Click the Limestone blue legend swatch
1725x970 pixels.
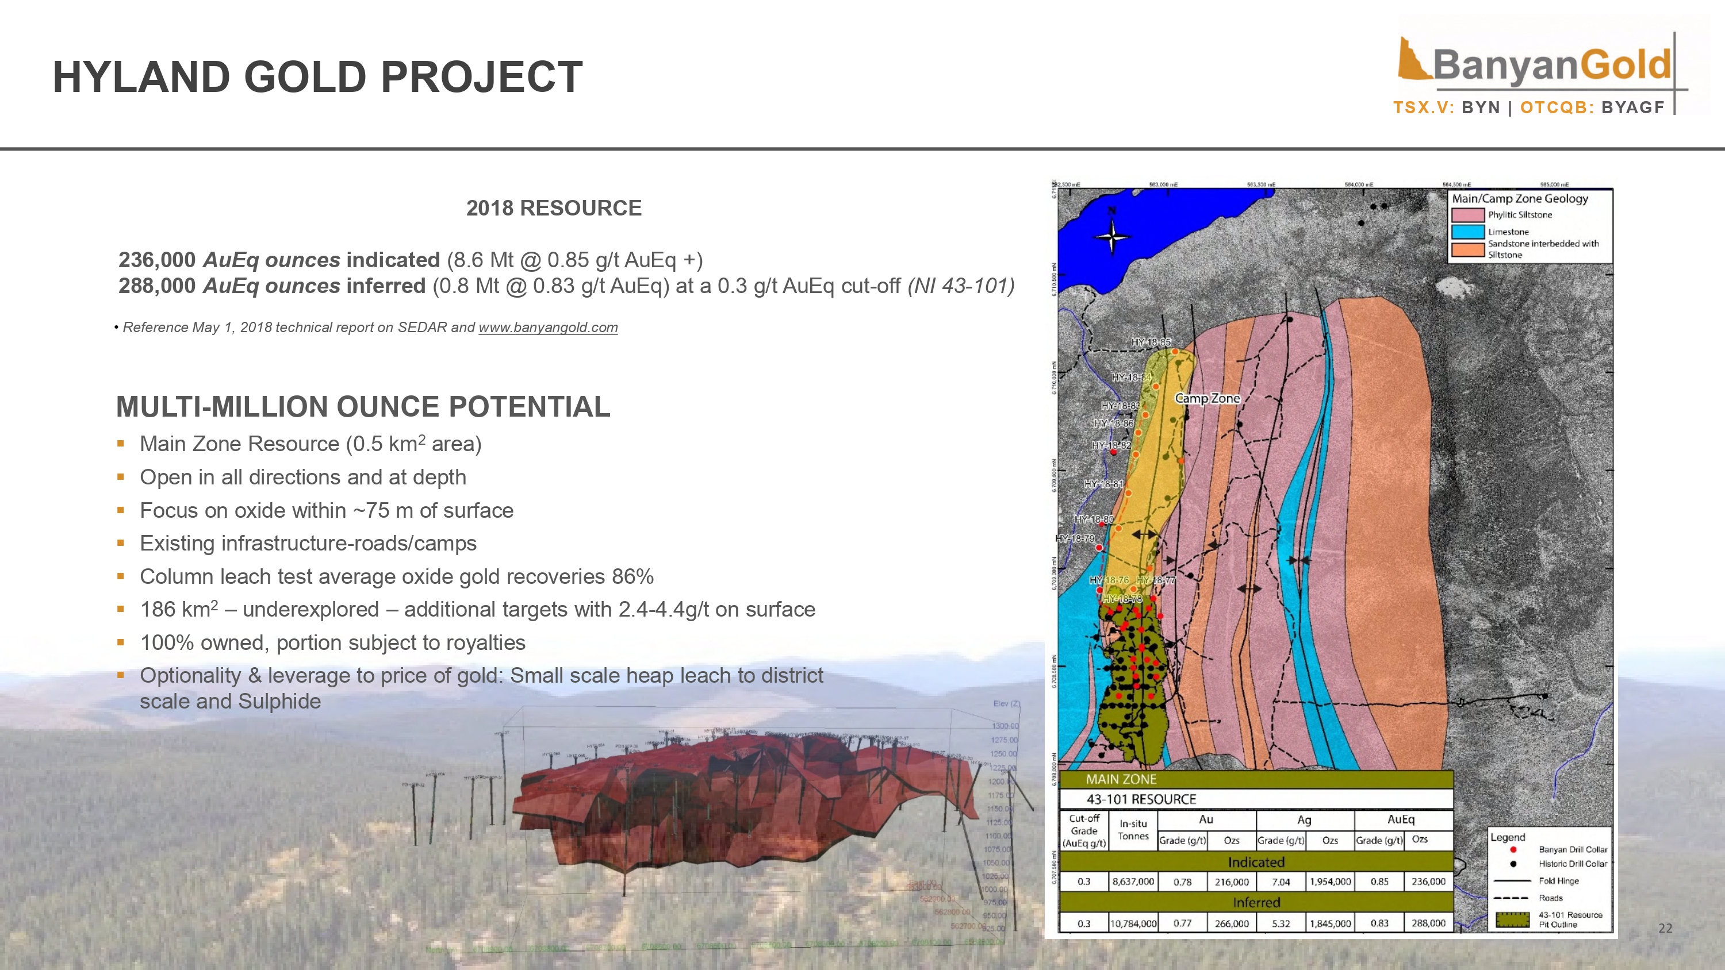(x=1467, y=232)
